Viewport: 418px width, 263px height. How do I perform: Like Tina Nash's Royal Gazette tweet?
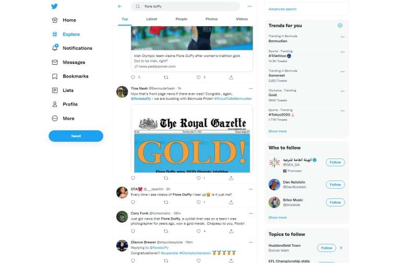[x=198, y=178]
